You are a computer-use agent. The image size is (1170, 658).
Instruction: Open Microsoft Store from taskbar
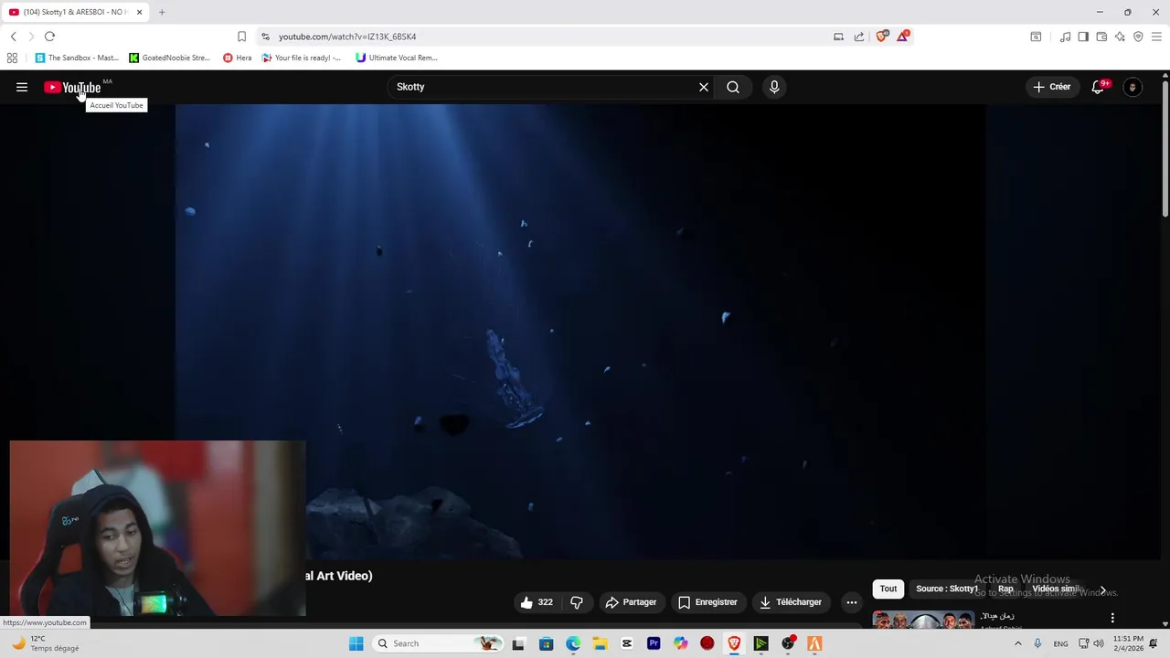(x=546, y=643)
